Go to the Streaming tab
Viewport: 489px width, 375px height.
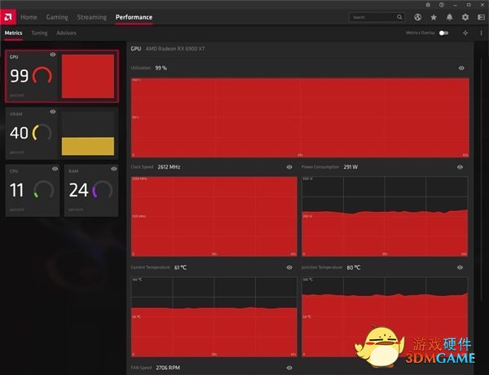pyautogui.click(x=91, y=17)
